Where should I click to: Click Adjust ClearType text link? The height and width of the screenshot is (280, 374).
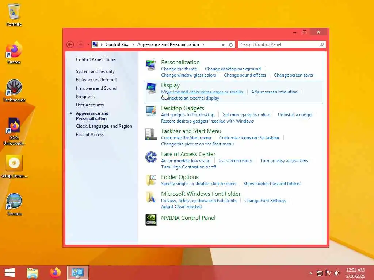click(182, 207)
